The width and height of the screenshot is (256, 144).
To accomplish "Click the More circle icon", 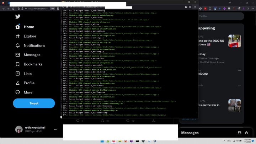I will tap(18, 92).
